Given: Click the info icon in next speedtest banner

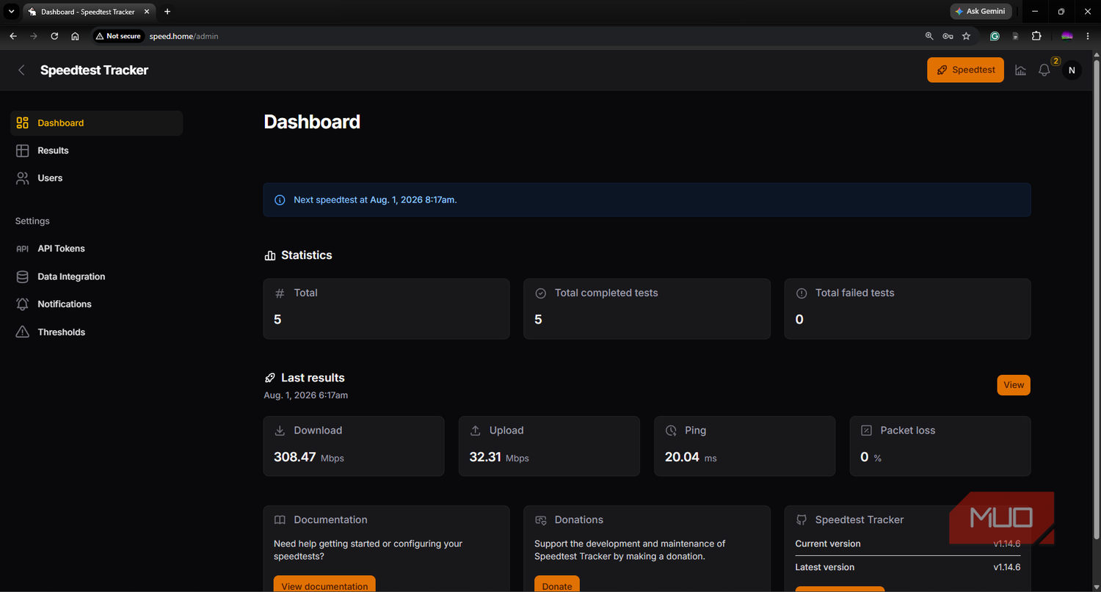Looking at the screenshot, I should point(280,200).
